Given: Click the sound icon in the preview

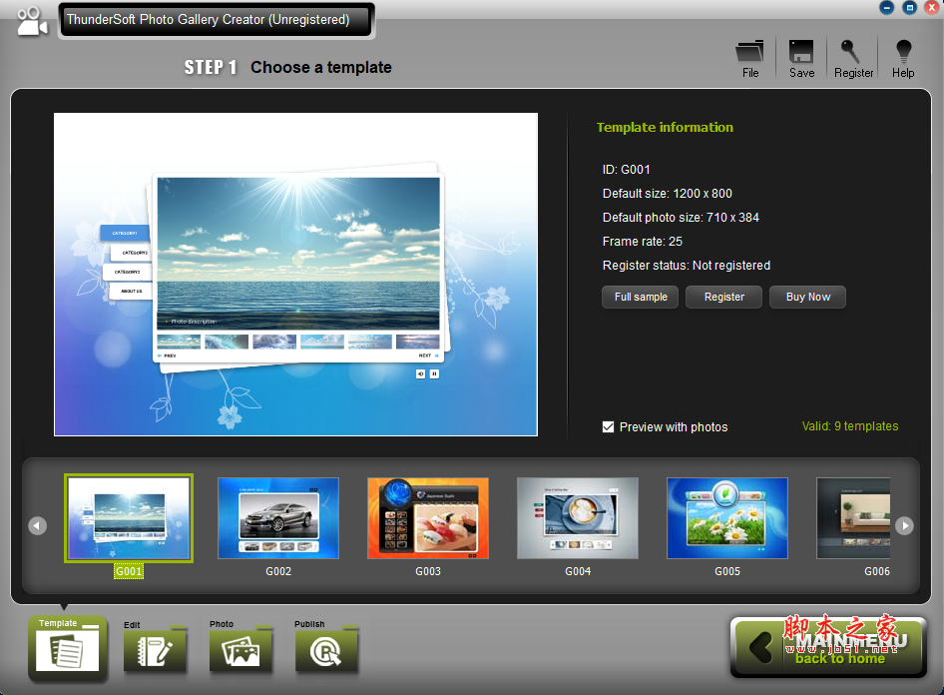Looking at the screenshot, I should pos(420,374).
